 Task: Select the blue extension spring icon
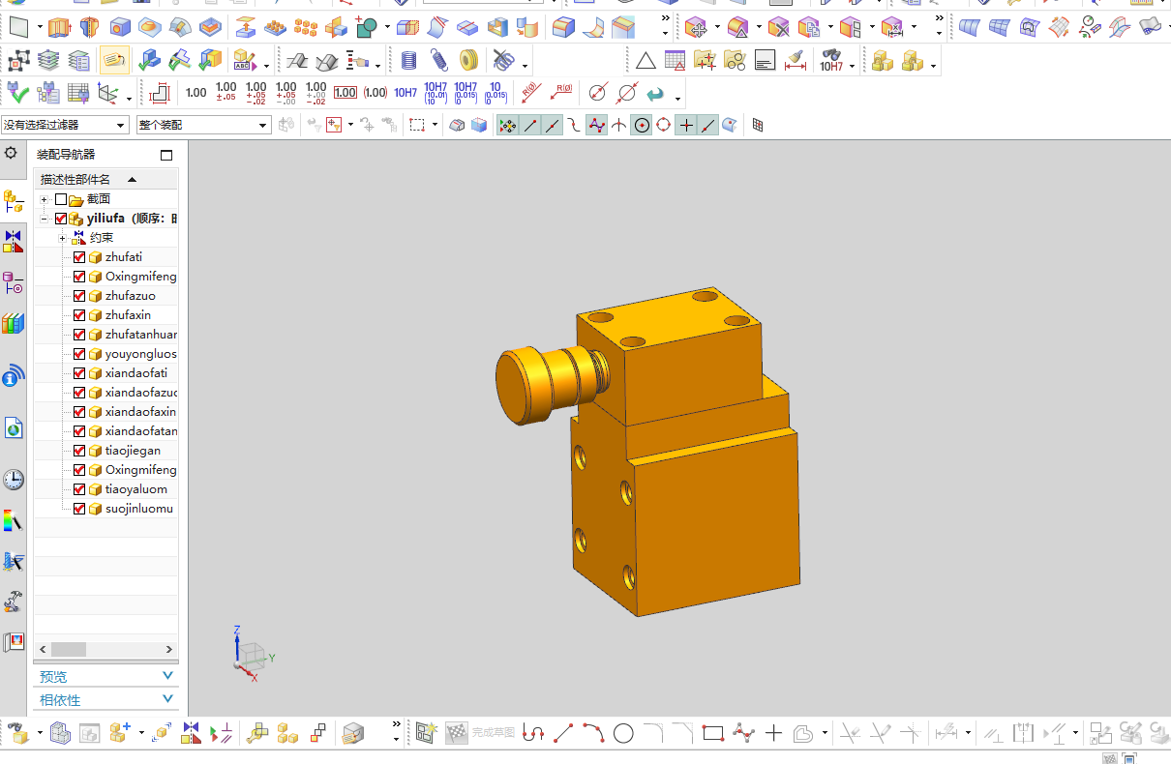click(x=438, y=61)
